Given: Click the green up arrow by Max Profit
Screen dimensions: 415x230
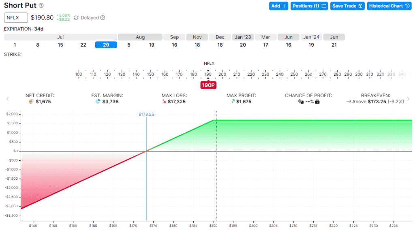Looking at the screenshot, I should point(232,102).
